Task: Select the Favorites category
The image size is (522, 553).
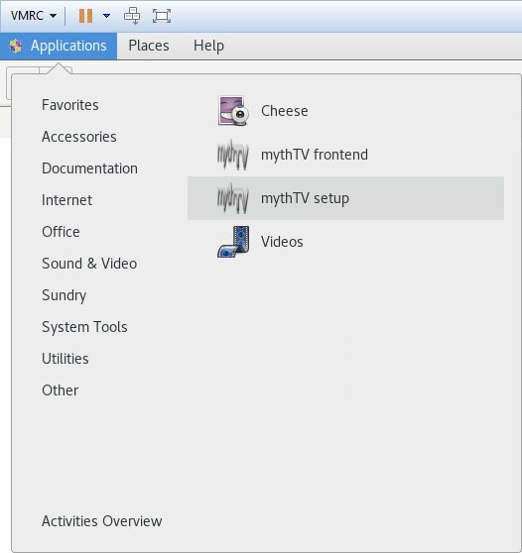Action: [x=70, y=105]
